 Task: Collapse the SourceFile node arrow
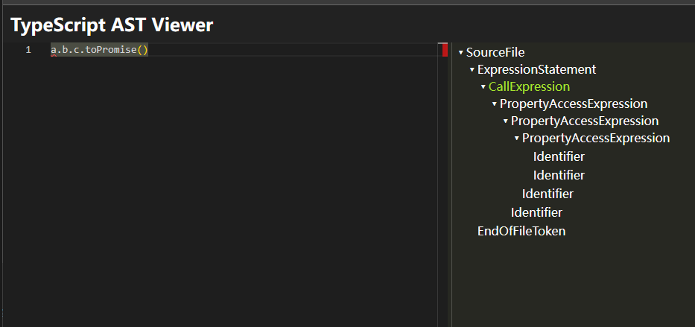click(x=461, y=53)
